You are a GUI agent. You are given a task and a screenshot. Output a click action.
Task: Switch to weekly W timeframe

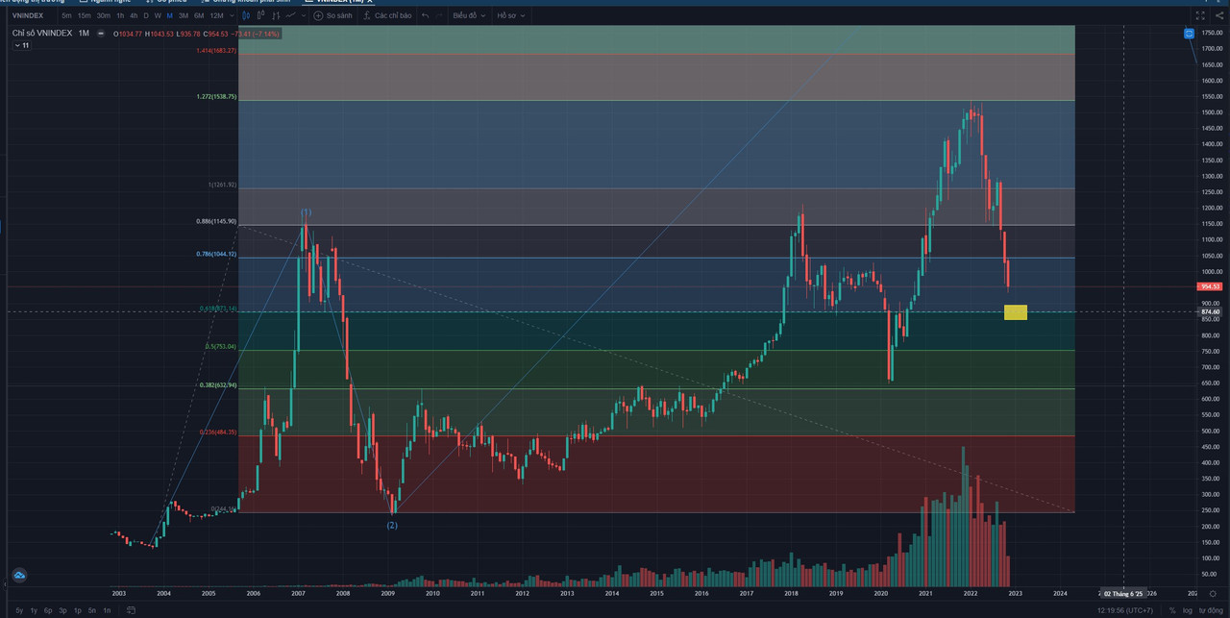pos(158,15)
